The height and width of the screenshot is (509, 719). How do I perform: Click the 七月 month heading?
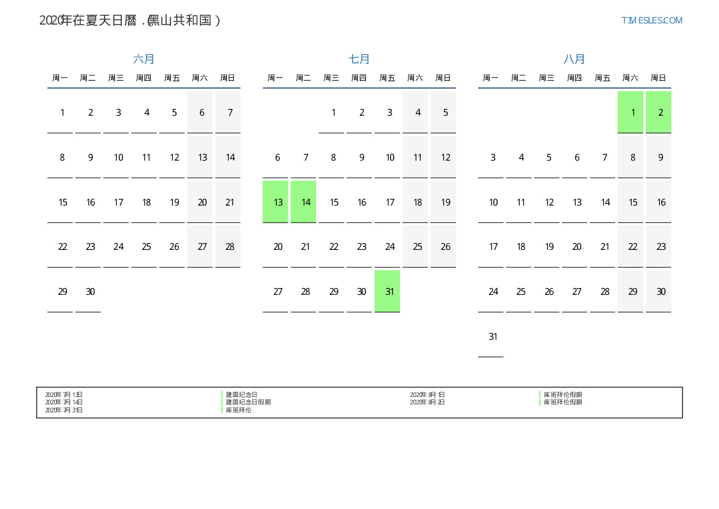(x=359, y=59)
